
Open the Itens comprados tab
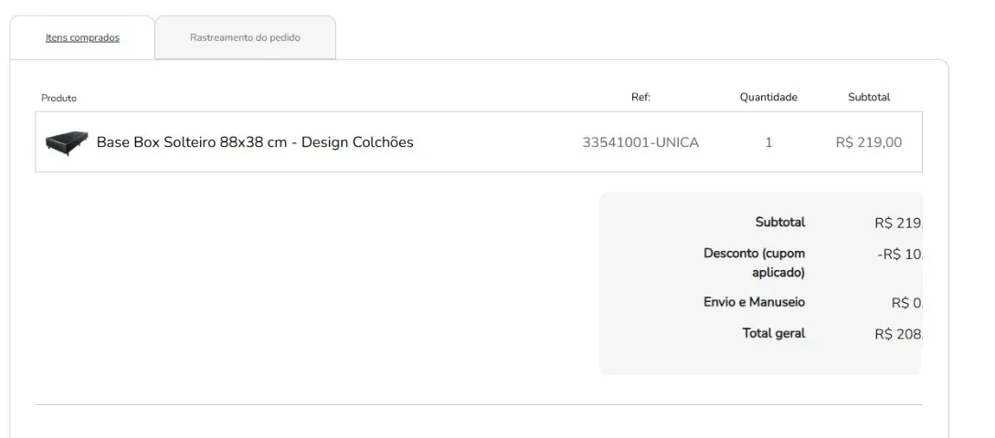82,37
